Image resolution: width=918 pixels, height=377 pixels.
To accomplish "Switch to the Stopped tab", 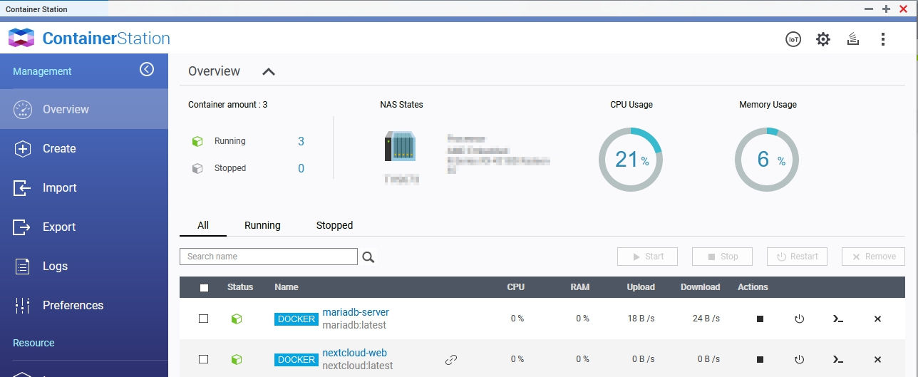I will coord(334,225).
